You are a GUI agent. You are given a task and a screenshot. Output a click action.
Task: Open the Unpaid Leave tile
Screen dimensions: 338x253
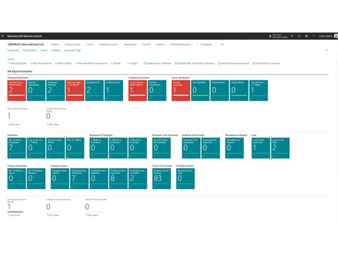point(220,90)
